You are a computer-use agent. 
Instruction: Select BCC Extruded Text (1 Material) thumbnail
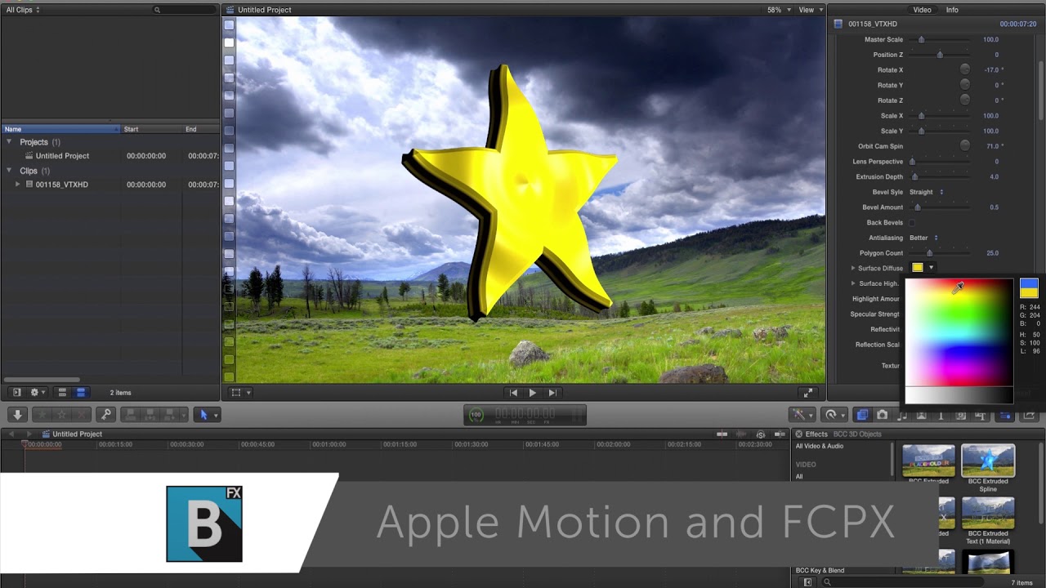coord(988,513)
